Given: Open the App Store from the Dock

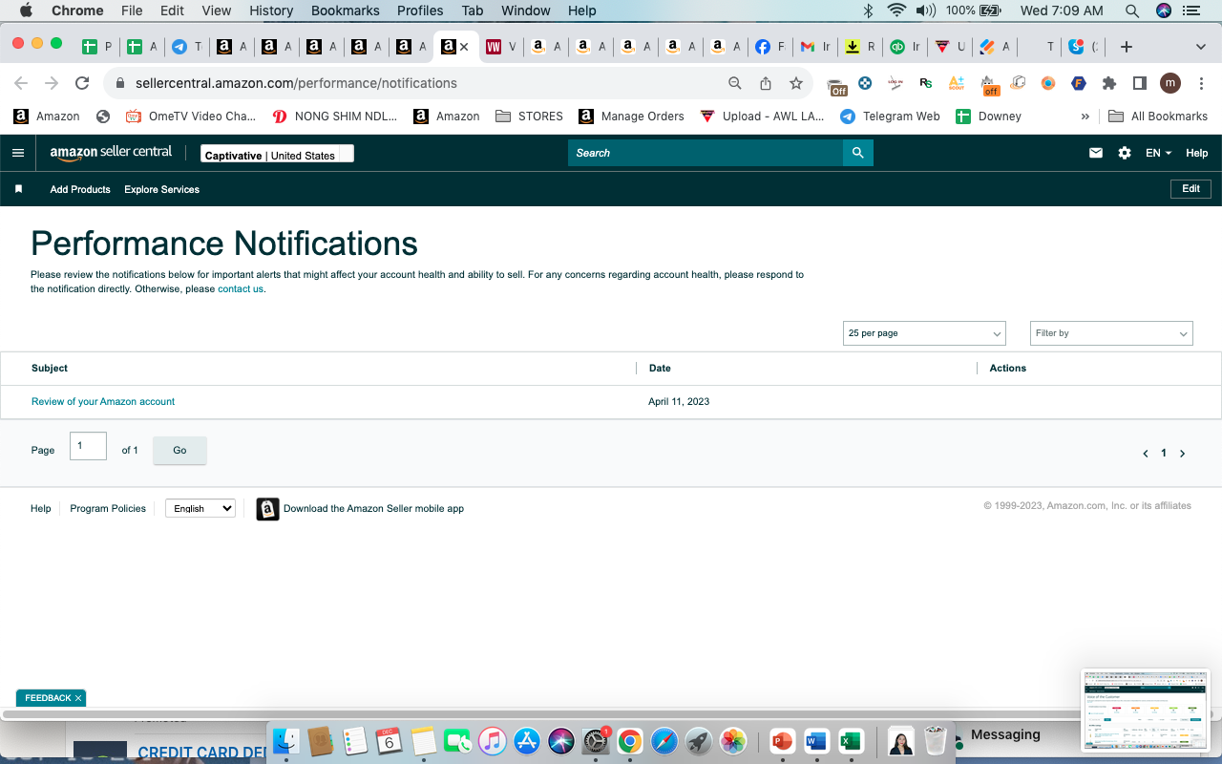Looking at the screenshot, I should (527, 741).
